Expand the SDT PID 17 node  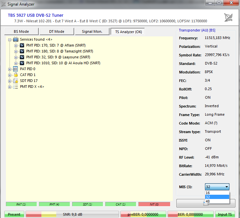point(10,81)
